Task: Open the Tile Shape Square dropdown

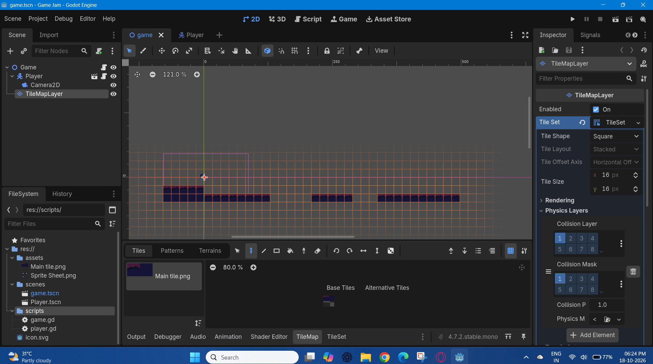Action: click(616, 136)
